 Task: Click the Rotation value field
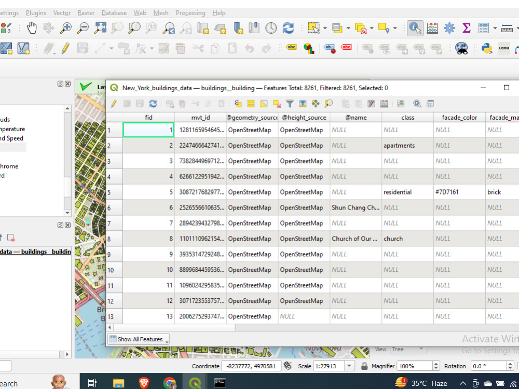tap(488, 366)
